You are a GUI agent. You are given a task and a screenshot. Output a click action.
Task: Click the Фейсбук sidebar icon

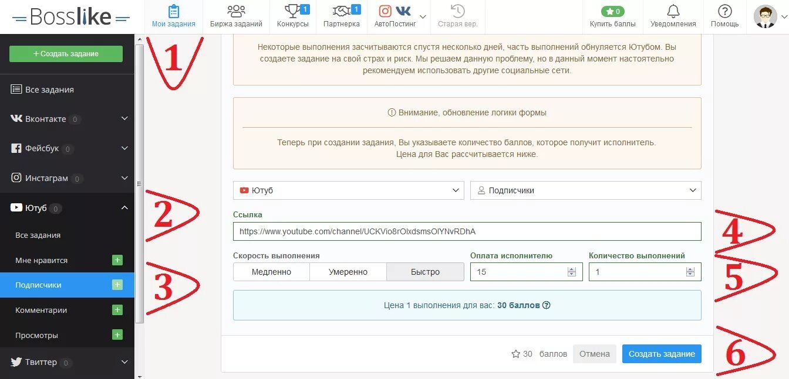click(x=16, y=148)
